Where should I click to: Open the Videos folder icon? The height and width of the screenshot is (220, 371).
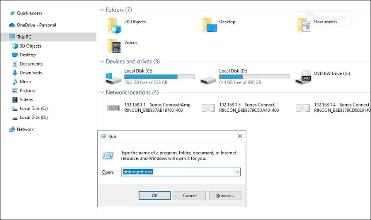114,46
